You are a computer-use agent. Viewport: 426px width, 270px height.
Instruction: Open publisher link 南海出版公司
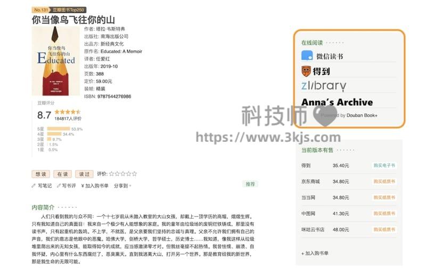(114, 36)
